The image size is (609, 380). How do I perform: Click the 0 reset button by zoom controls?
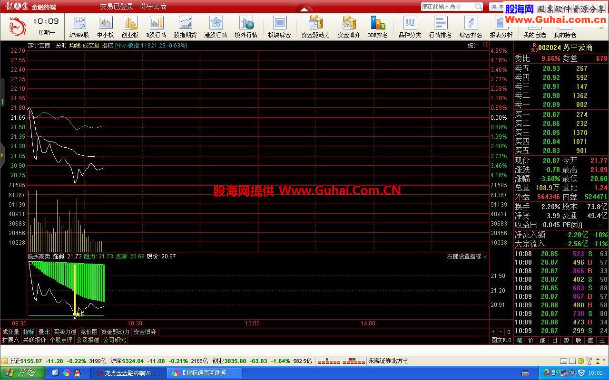click(509, 332)
